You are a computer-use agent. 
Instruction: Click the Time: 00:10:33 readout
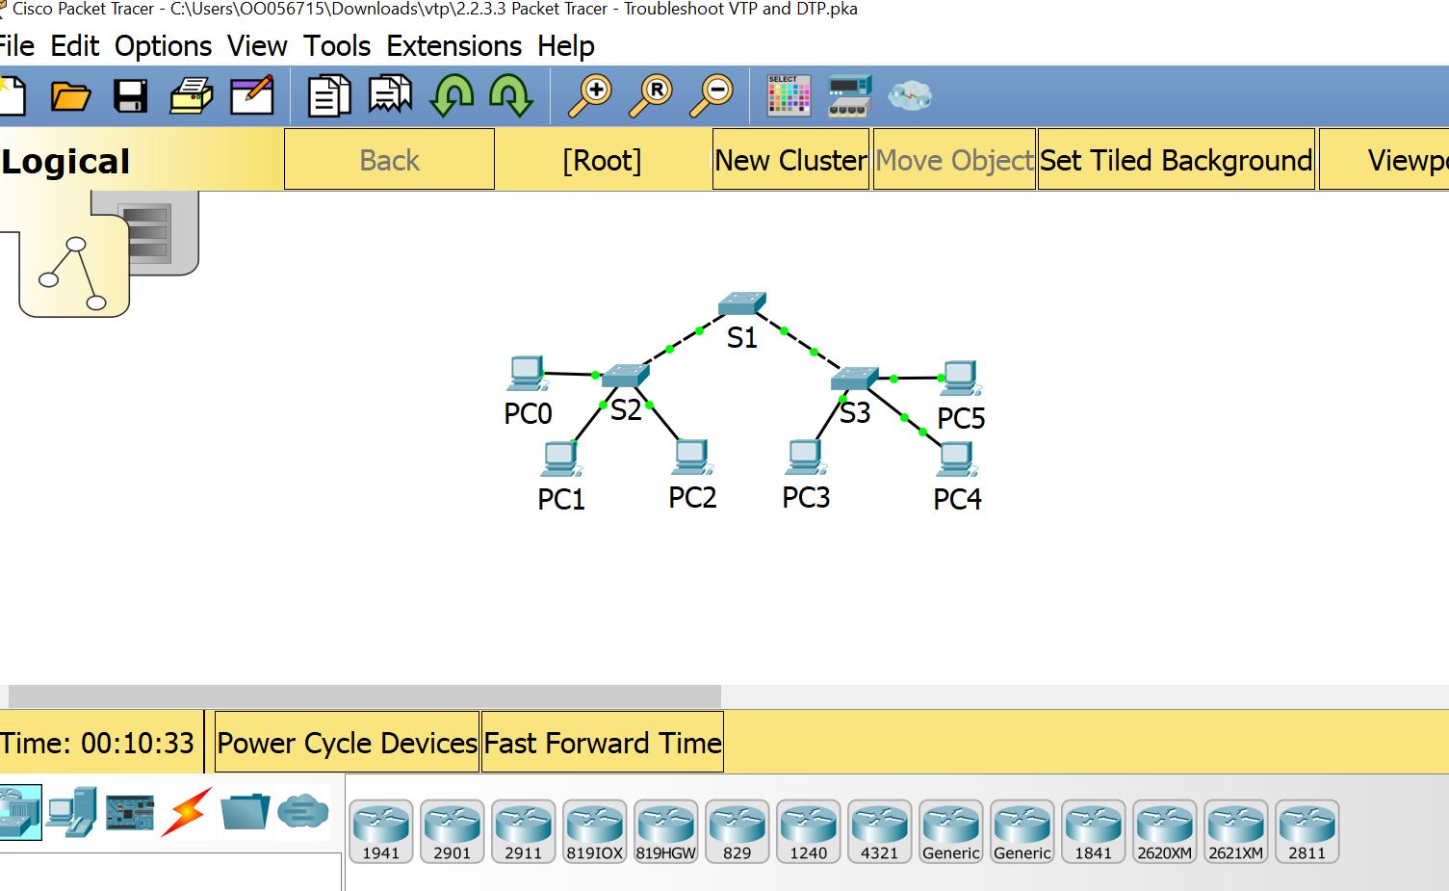coord(97,743)
